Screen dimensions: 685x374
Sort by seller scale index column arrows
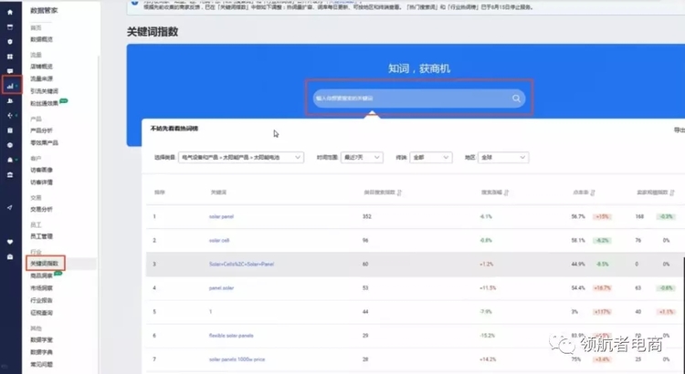click(x=672, y=192)
